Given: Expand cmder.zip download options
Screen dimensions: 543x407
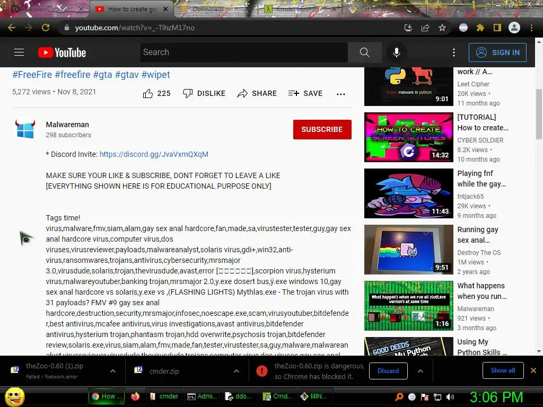Looking at the screenshot, I should pyautogui.click(x=237, y=371).
